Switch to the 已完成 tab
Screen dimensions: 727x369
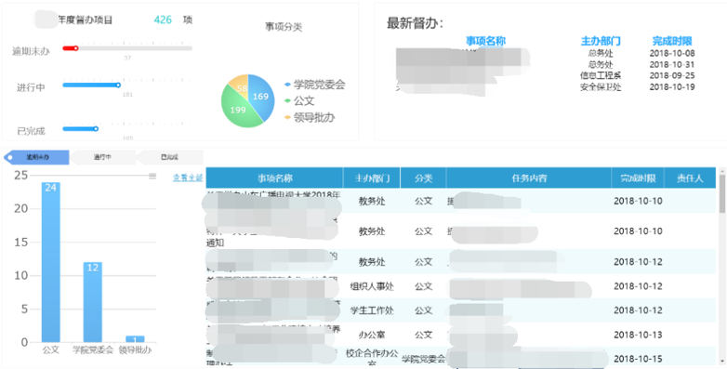pyautogui.click(x=170, y=157)
